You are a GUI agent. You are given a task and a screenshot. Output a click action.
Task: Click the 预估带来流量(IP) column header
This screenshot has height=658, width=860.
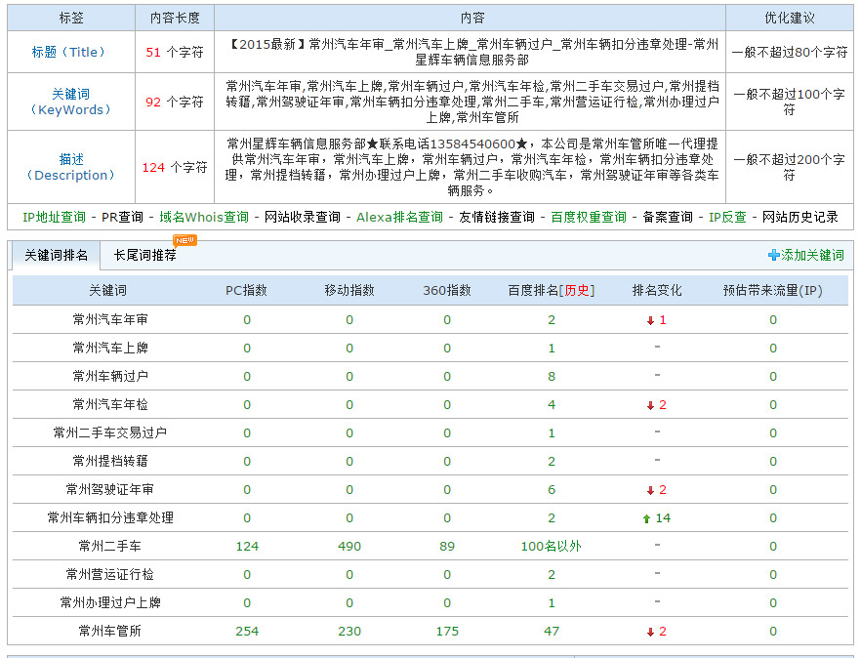(x=773, y=291)
